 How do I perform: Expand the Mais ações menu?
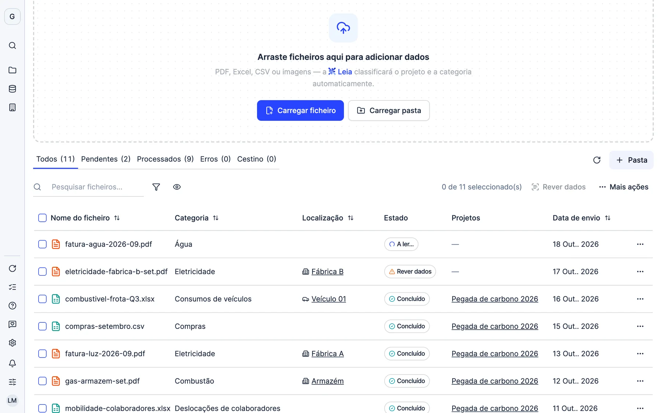click(623, 187)
